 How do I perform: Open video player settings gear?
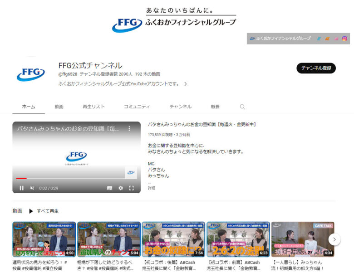(x=121, y=188)
